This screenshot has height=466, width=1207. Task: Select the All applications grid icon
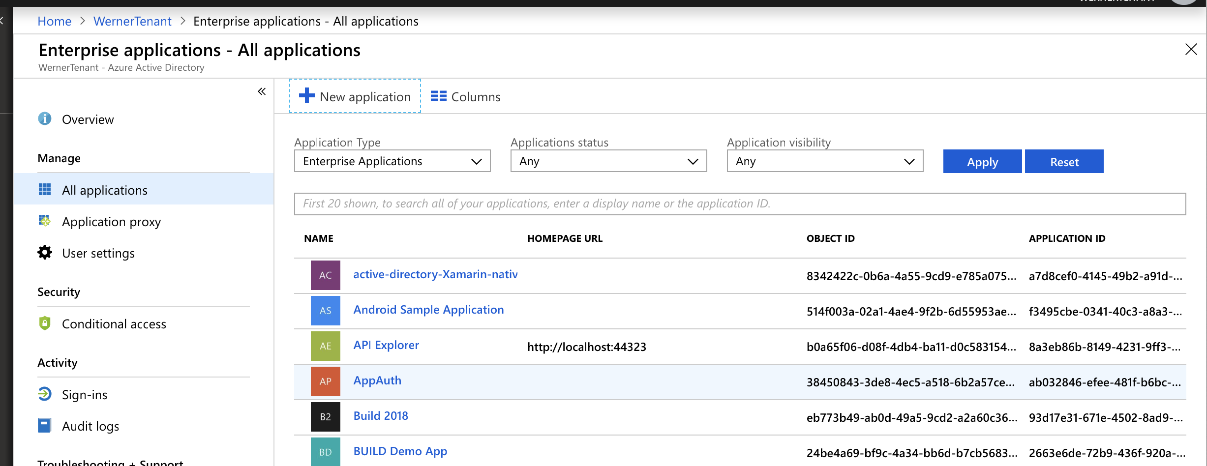44,189
